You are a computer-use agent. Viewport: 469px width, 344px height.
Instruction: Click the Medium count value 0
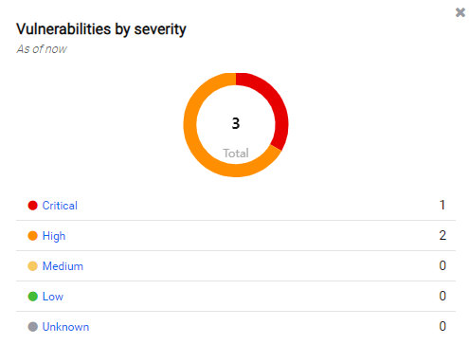click(x=442, y=266)
